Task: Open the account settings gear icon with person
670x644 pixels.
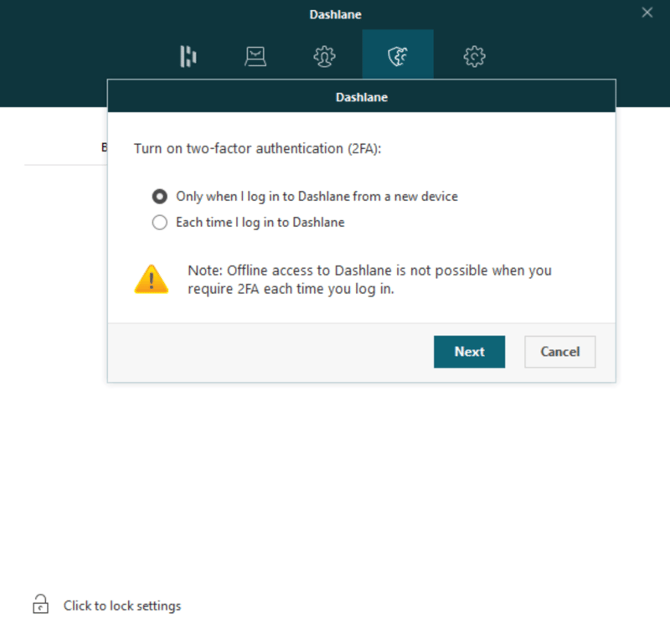Action: (324, 56)
